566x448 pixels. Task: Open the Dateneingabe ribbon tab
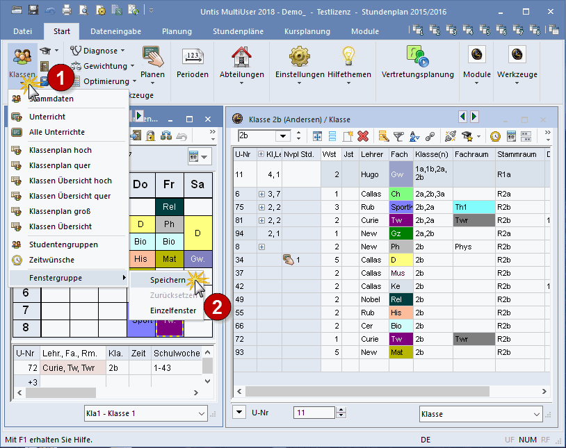point(115,31)
